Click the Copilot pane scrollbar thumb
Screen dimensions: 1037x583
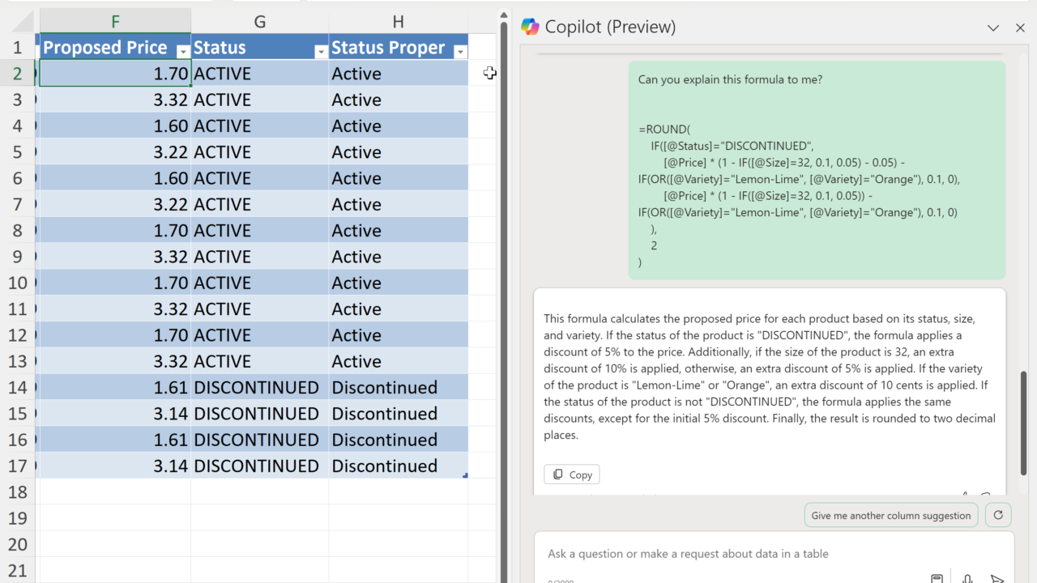[x=1025, y=421]
